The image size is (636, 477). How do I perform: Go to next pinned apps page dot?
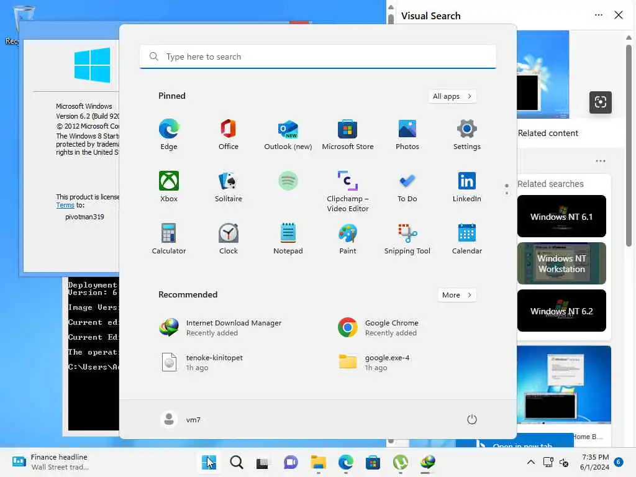pyautogui.click(x=507, y=193)
